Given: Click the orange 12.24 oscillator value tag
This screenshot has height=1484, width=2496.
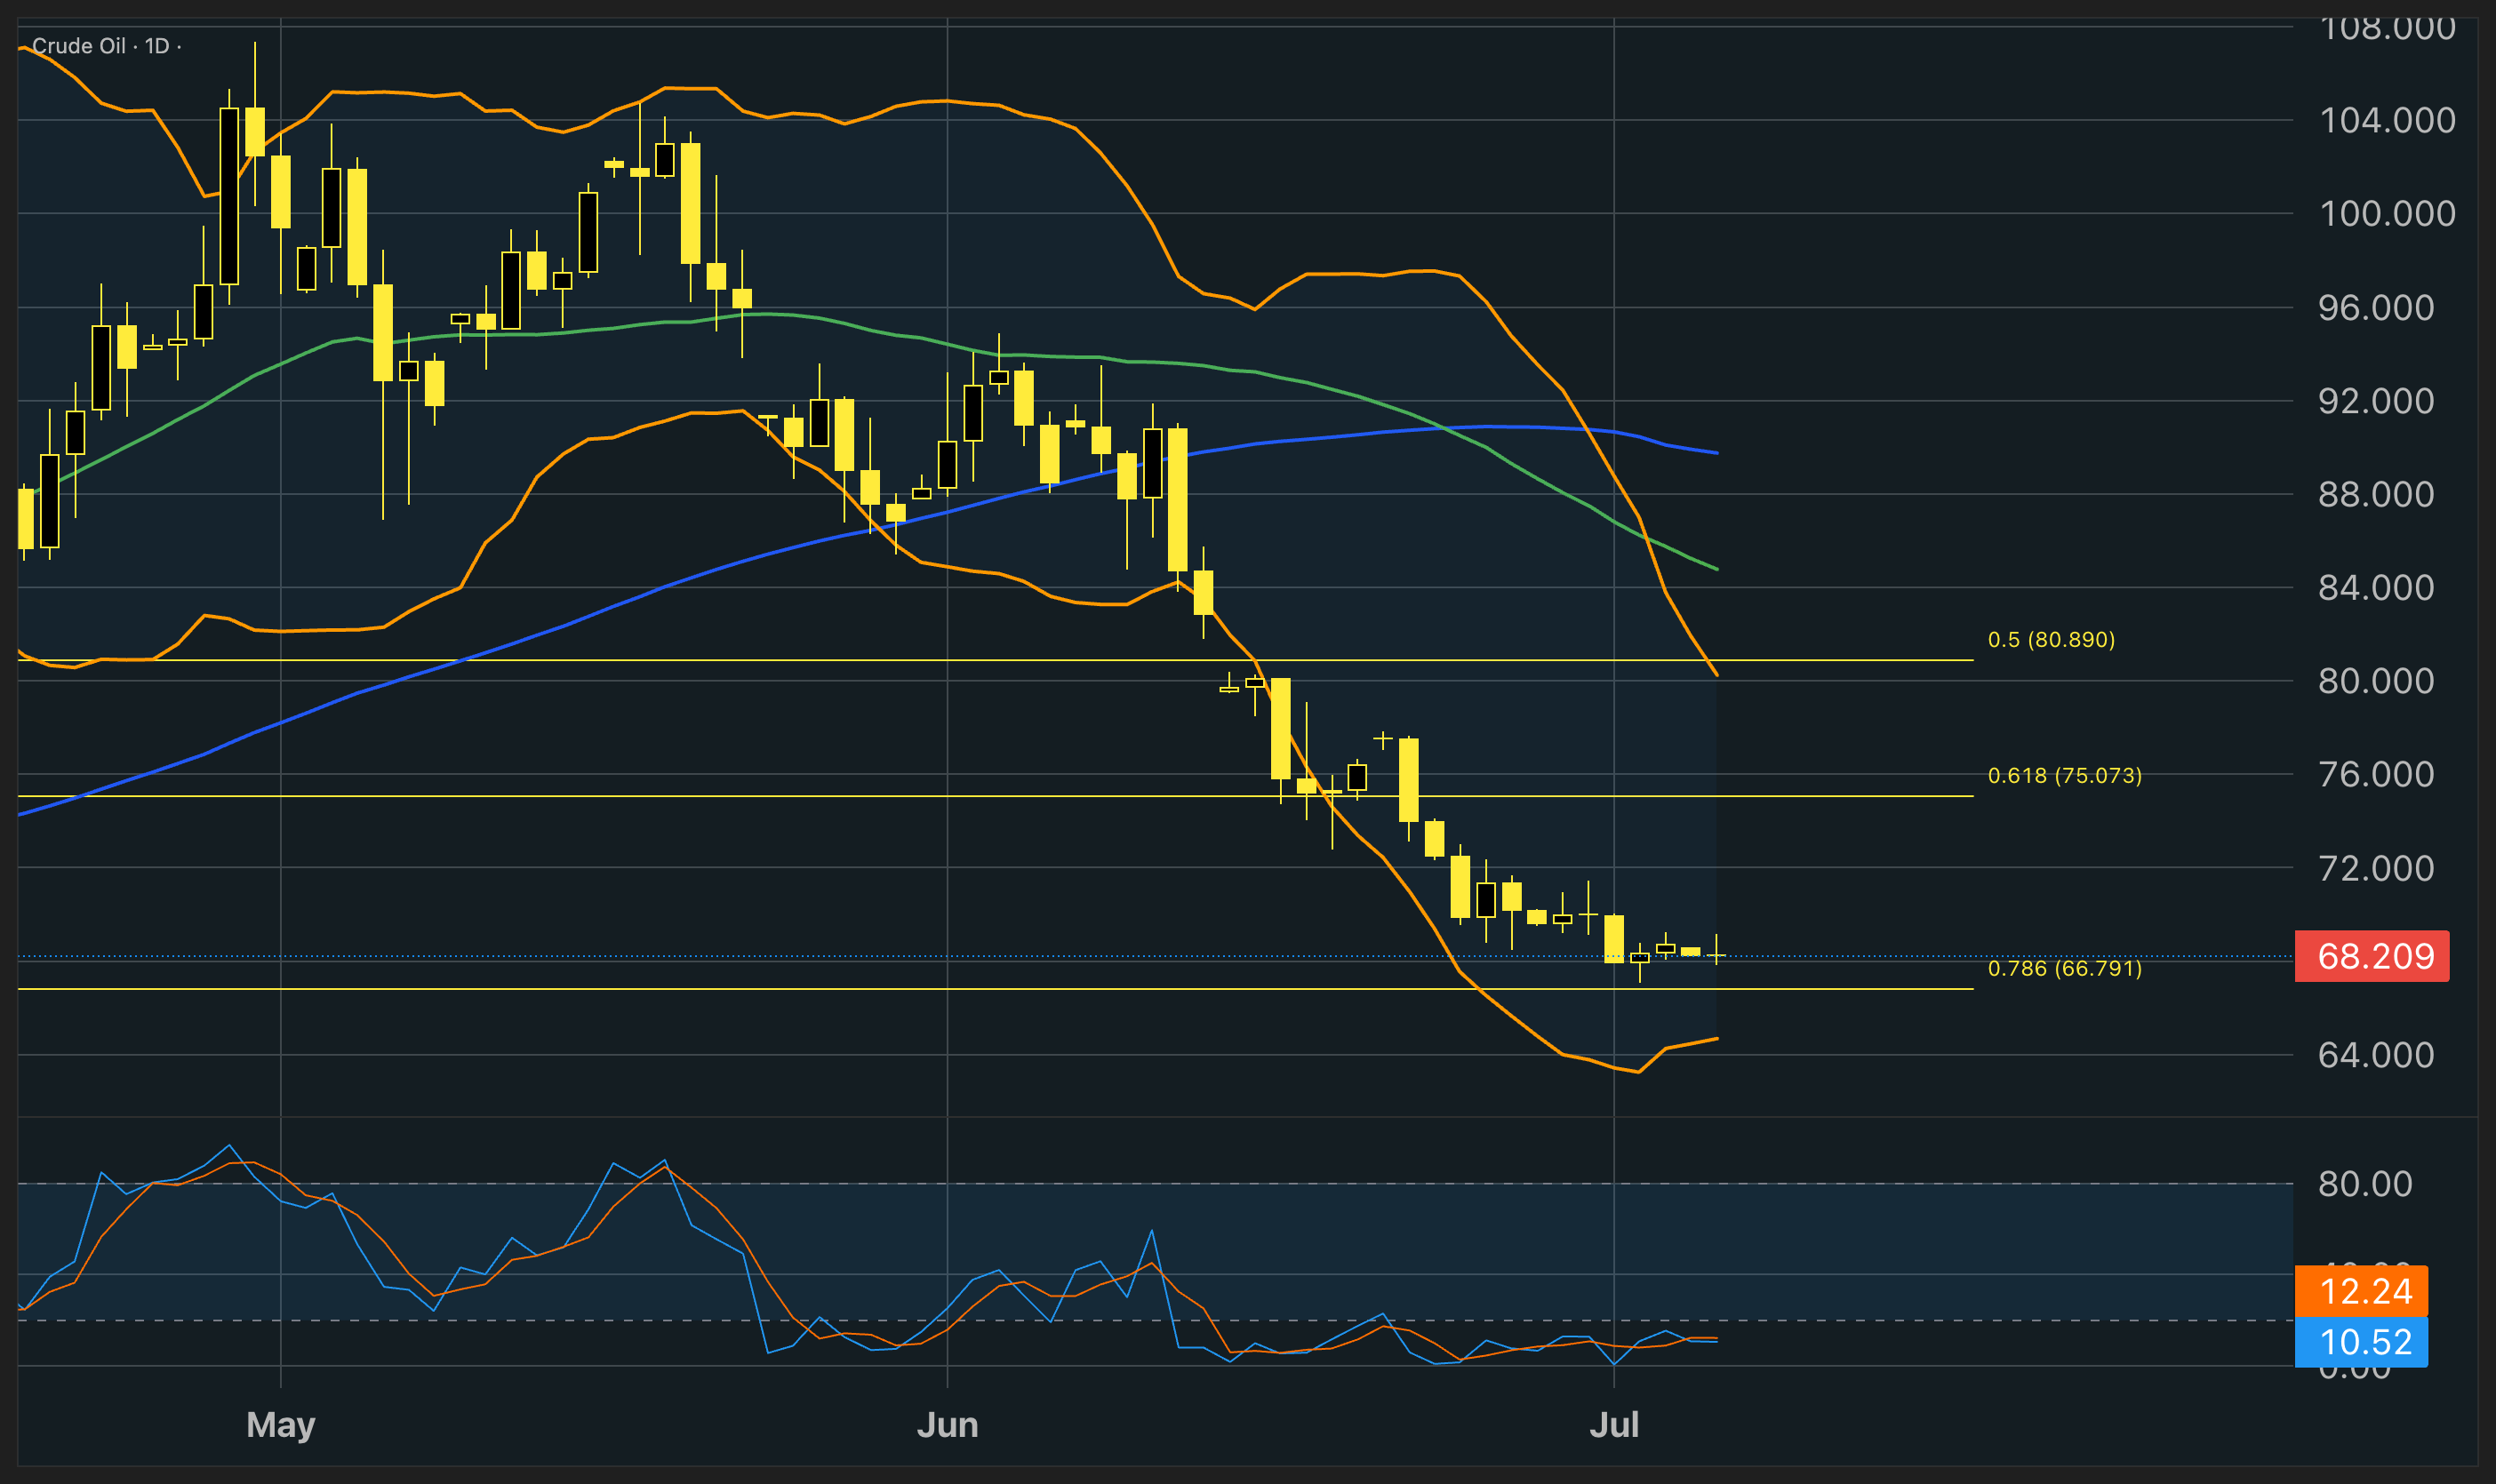Looking at the screenshot, I should 2361,1291.
